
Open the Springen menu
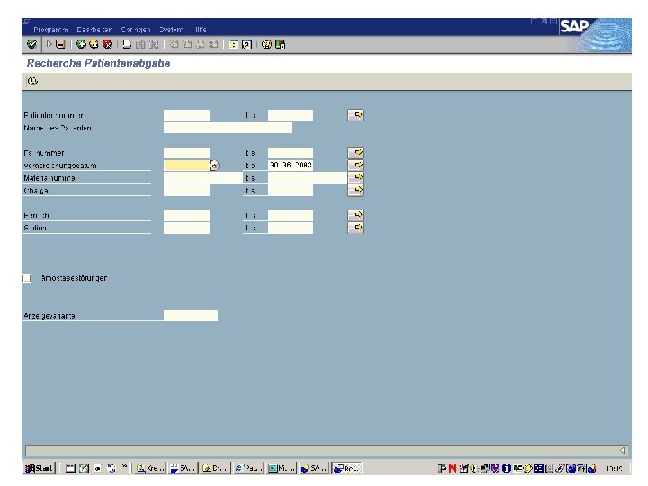[x=136, y=30]
